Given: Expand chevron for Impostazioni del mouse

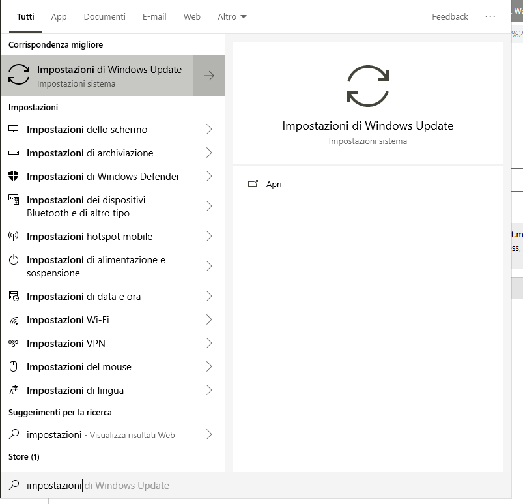Looking at the screenshot, I should click(209, 366).
